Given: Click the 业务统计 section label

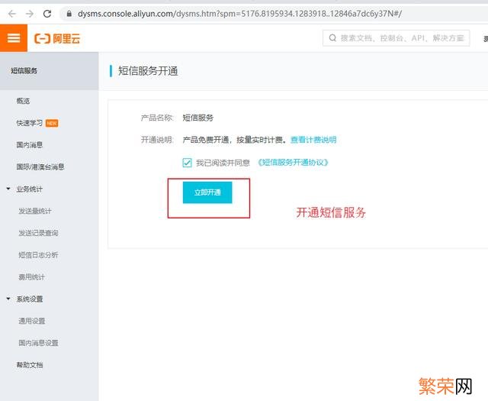Looking at the screenshot, I should point(30,189).
